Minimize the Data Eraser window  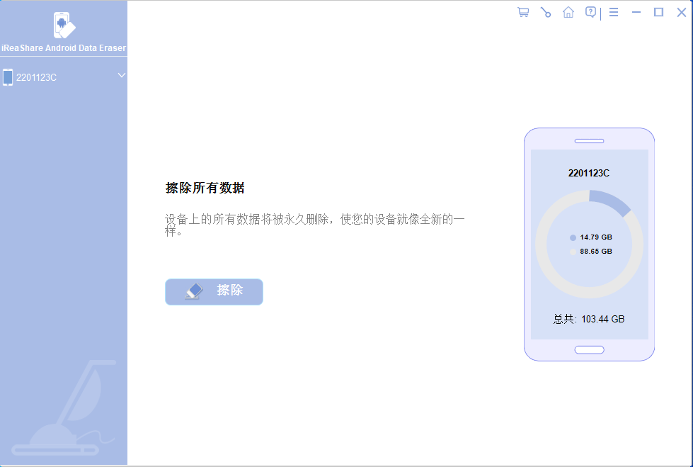(636, 12)
